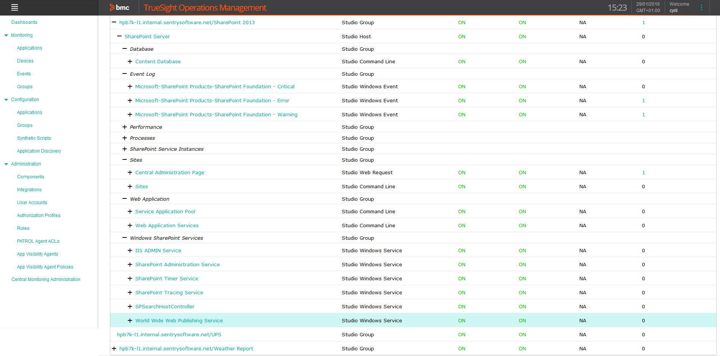Expand the Processes group
This screenshot has width=720, height=356.
(x=125, y=138)
